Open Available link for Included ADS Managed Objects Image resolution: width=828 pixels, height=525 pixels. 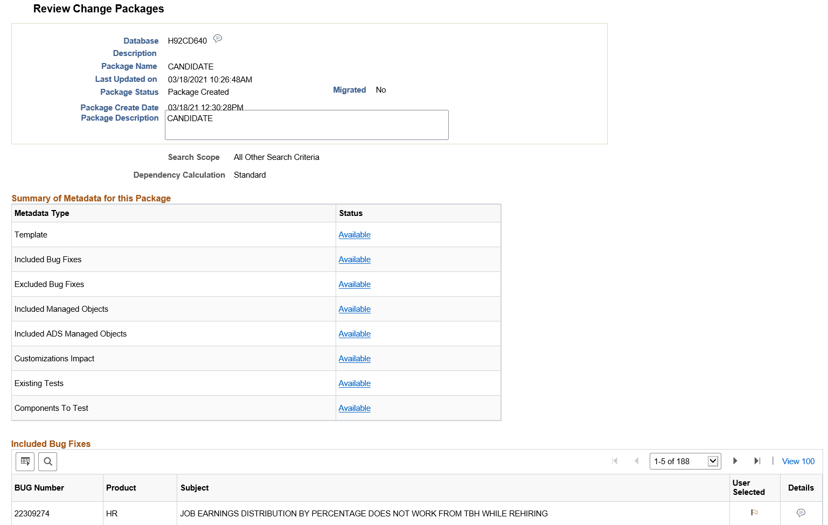tap(354, 334)
